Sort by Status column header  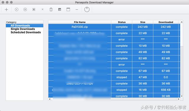122,22
